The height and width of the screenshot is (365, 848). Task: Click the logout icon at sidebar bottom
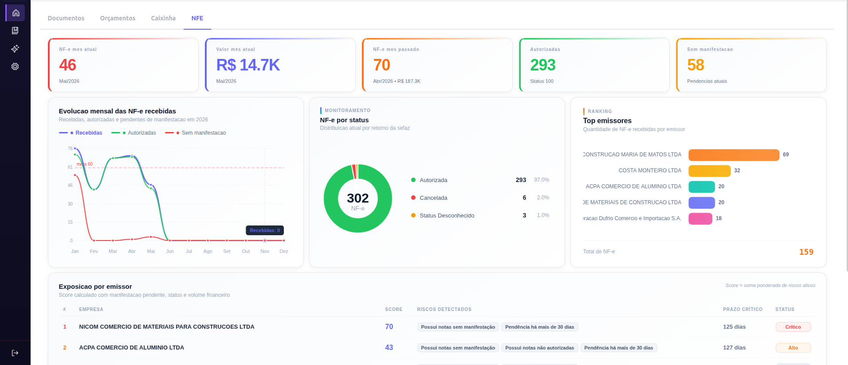point(15,353)
